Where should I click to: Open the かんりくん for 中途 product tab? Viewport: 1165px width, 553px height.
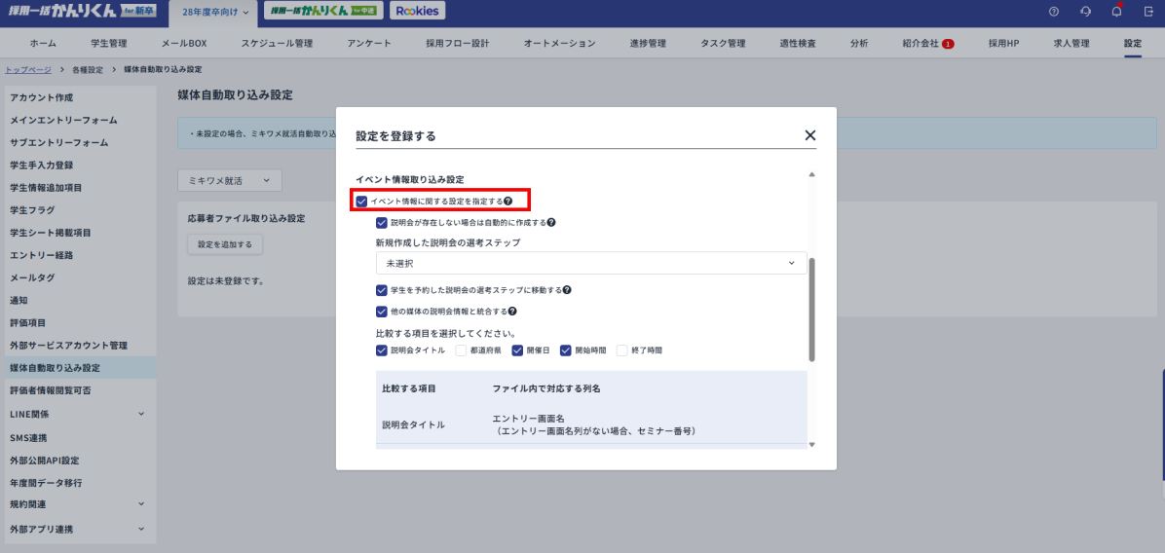pos(324,11)
